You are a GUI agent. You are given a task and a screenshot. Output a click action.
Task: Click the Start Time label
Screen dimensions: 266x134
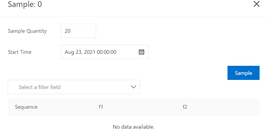[x=20, y=52]
